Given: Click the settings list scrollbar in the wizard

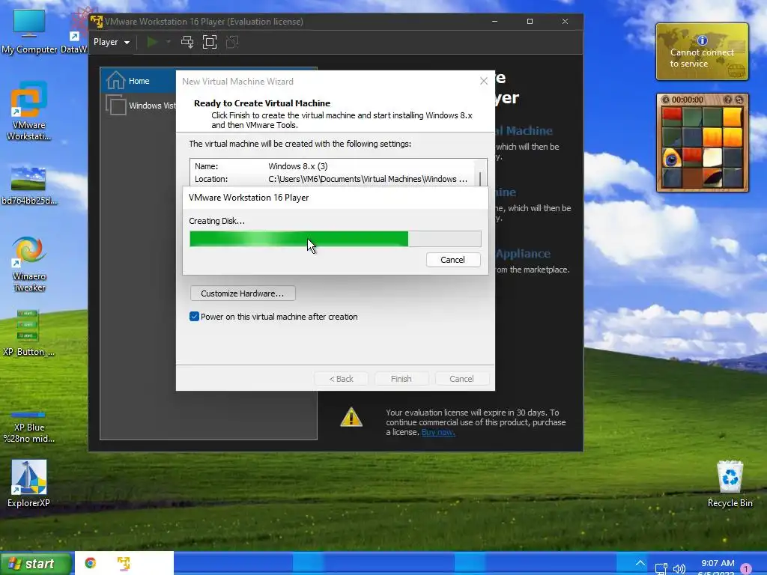Looking at the screenshot, I should tap(480, 178).
